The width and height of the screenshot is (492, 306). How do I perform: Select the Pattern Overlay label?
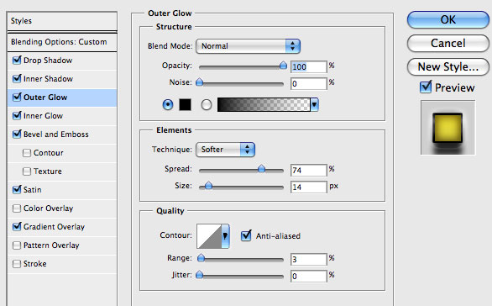point(51,245)
